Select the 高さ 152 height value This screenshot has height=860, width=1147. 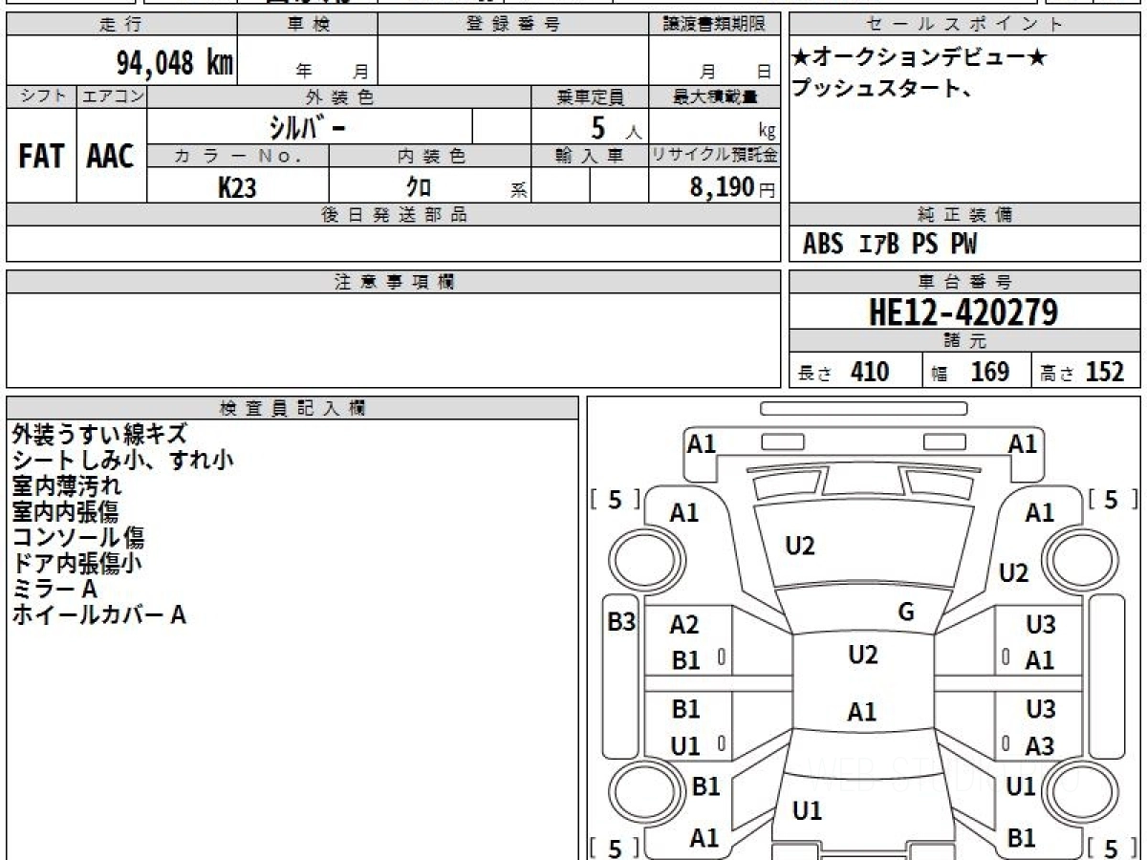1082,372
